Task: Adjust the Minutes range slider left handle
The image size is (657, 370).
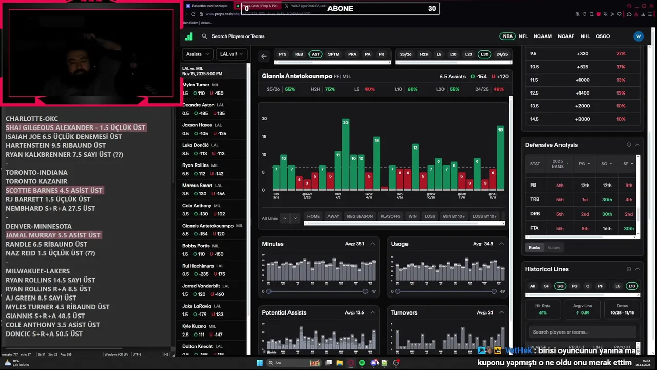Action: coord(268,291)
